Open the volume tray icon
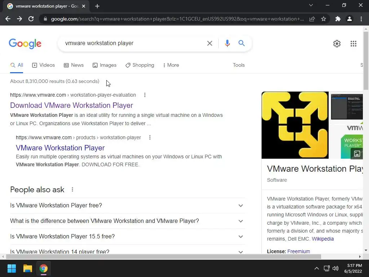The width and height of the screenshot is (369, 277). pos(335,268)
